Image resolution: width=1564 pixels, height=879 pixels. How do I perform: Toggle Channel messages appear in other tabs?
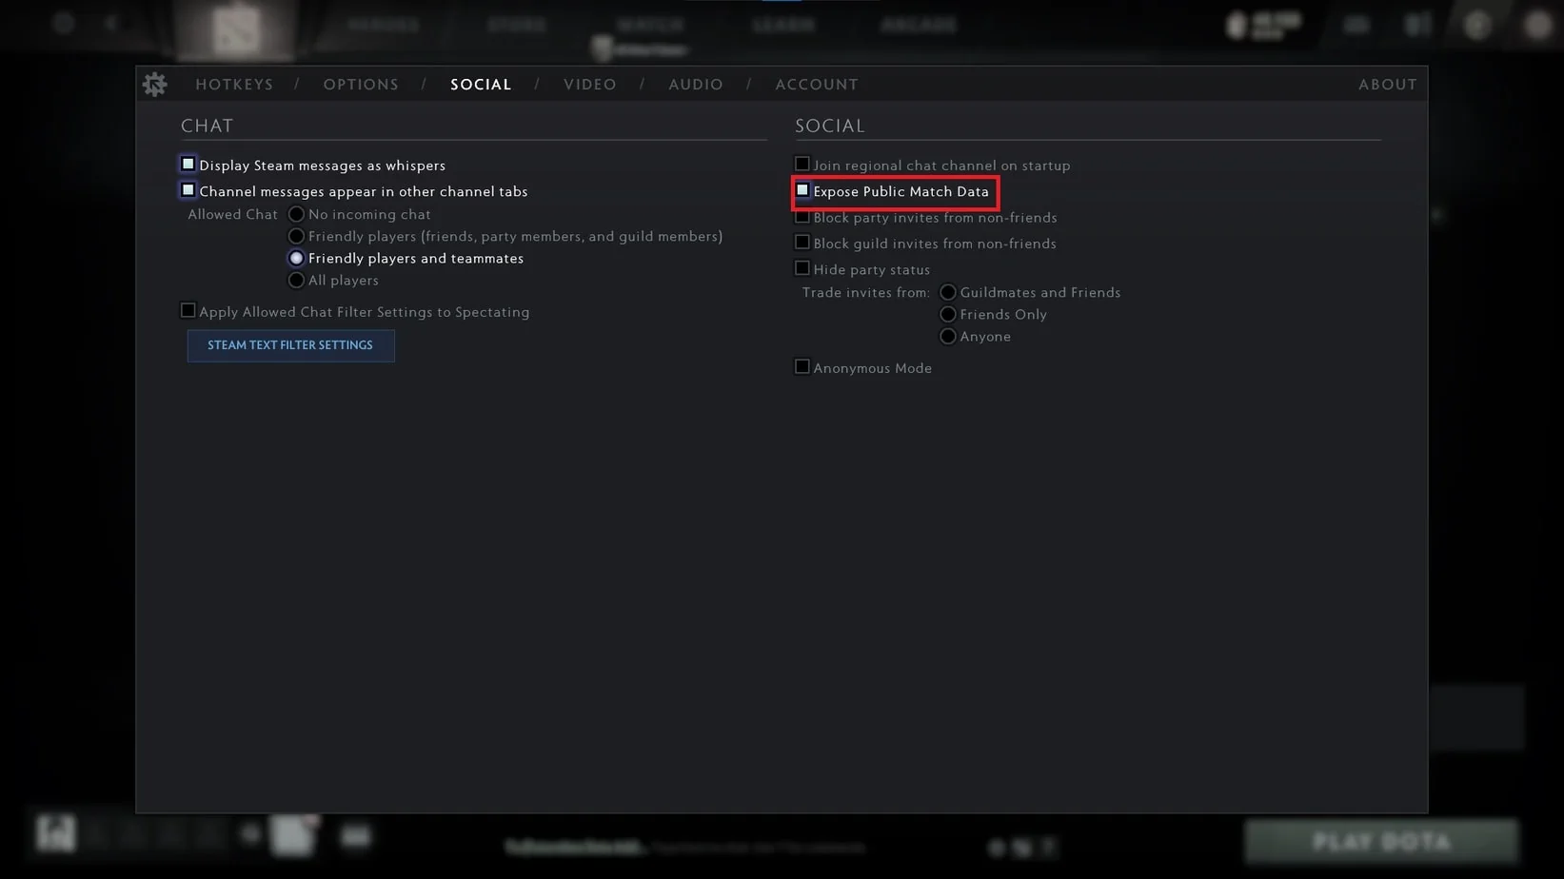(x=188, y=190)
